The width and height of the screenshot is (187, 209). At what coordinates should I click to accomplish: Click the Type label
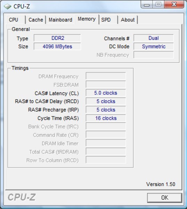22,39
